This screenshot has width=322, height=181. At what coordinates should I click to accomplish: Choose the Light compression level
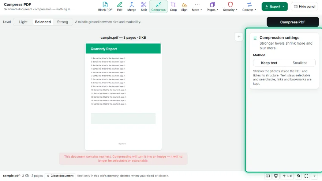(x=23, y=22)
